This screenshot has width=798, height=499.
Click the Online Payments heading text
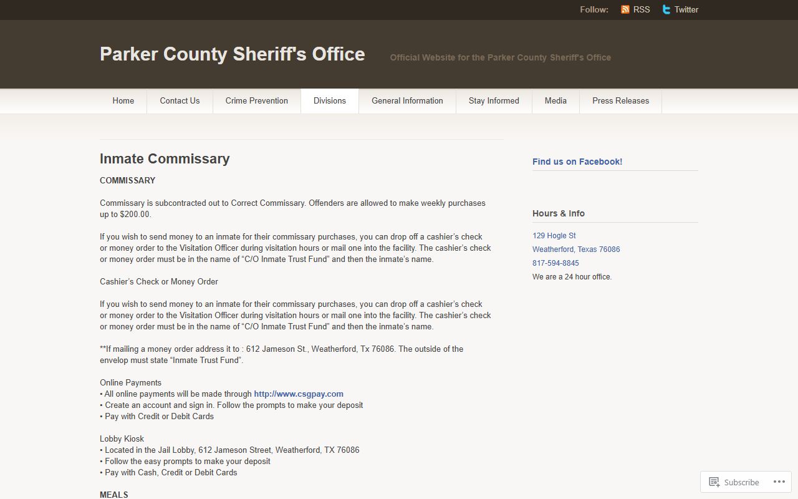[131, 382]
